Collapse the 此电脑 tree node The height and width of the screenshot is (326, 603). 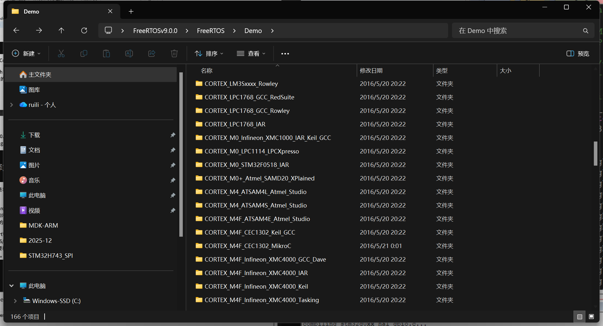12,286
